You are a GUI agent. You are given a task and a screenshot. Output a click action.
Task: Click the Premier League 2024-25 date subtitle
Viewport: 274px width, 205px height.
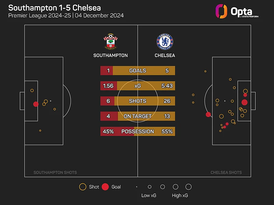(66, 16)
